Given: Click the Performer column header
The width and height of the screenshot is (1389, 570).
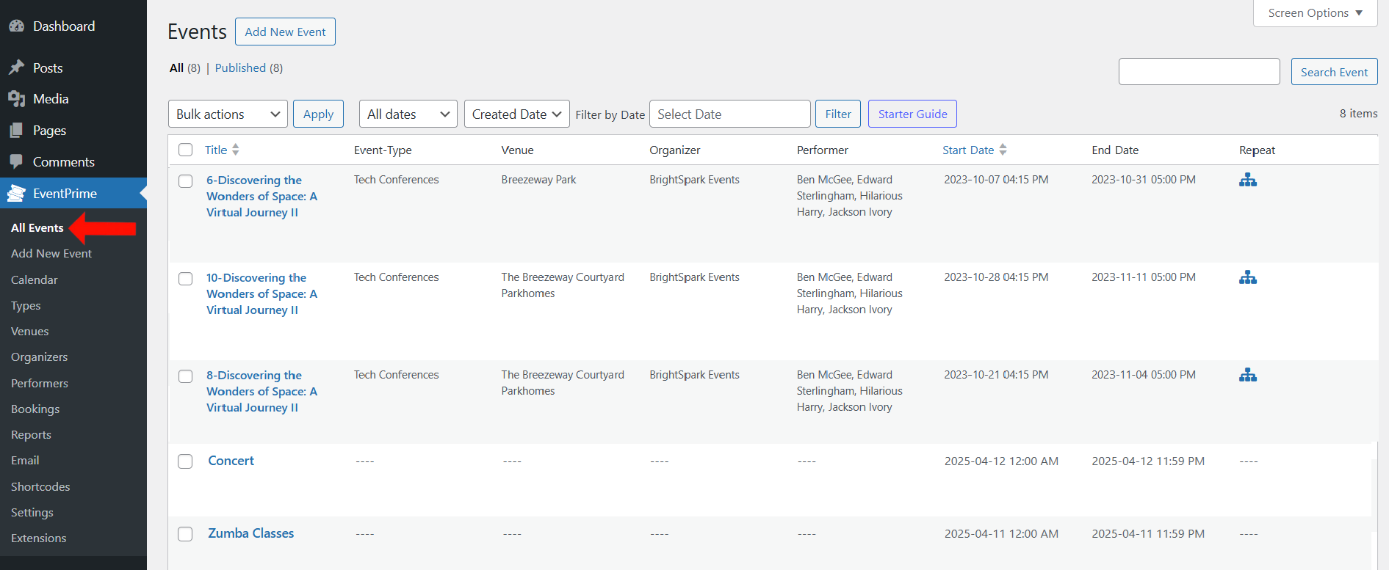Looking at the screenshot, I should pos(822,150).
